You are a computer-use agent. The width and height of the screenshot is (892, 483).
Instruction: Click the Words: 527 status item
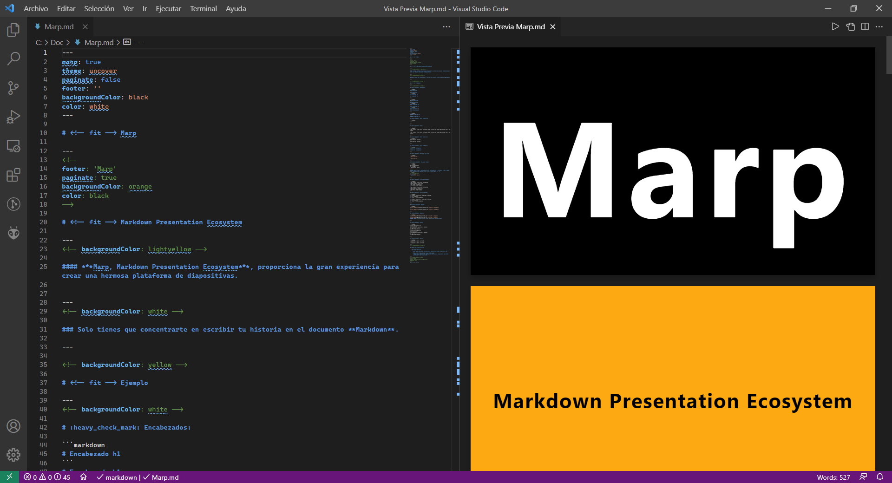click(x=833, y=477)
